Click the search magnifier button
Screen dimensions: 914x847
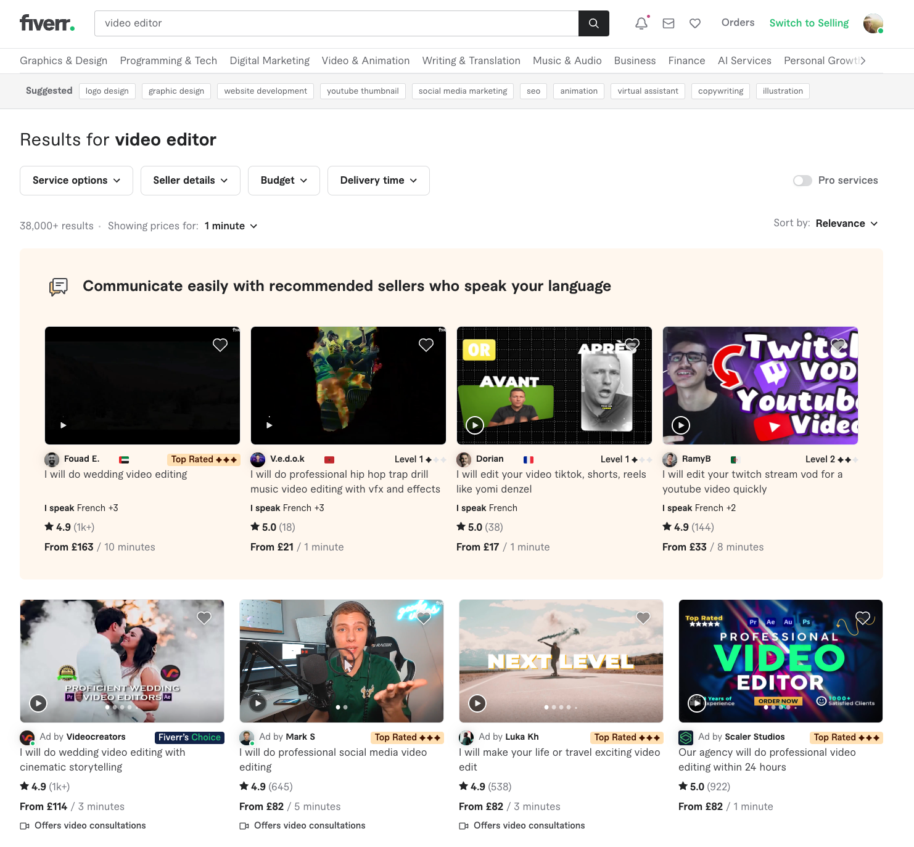593,23
